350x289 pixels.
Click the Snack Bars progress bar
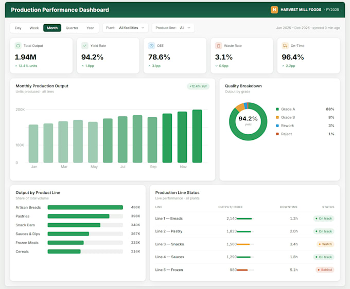(x=85, y=225)
